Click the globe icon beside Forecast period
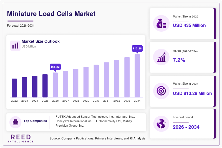Viewport: 222px width, 148px height. pos(161,124)
